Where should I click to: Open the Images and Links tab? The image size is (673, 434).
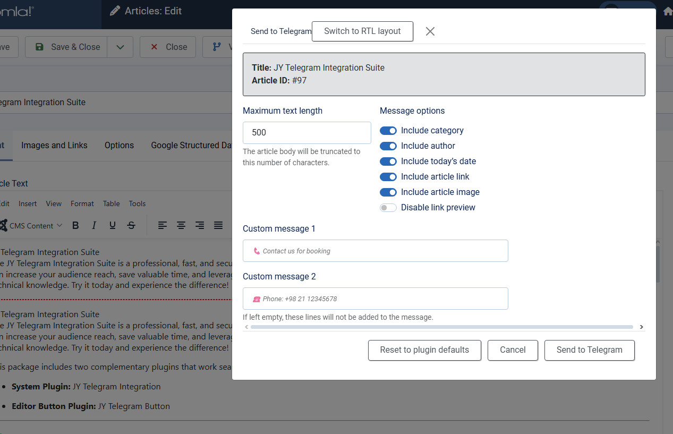coord(54,145)
